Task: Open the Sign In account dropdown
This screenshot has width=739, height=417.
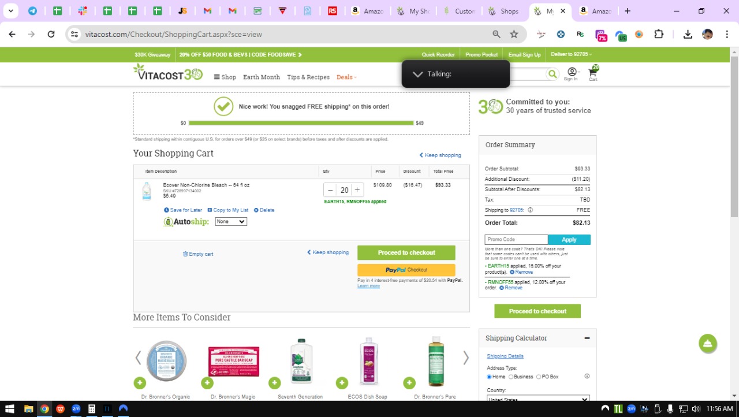Action: [572, 74]
